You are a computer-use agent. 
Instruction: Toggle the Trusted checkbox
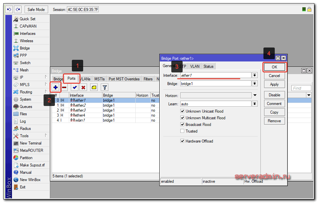[x=182, y=131]
